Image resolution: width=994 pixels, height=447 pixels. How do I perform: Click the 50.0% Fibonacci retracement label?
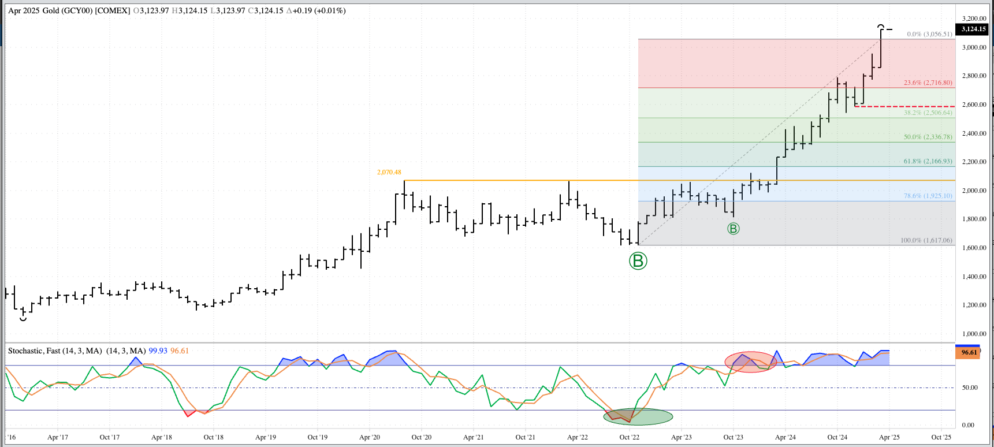(928, 137)
